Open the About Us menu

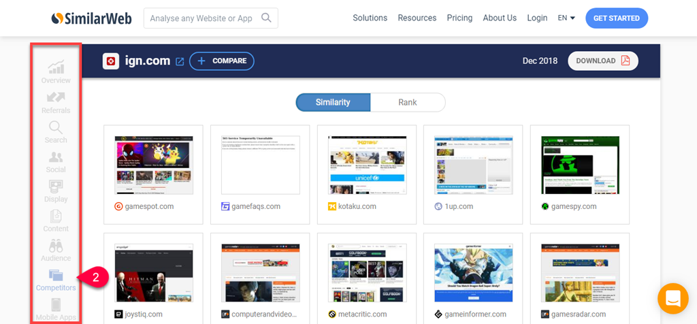500,18
